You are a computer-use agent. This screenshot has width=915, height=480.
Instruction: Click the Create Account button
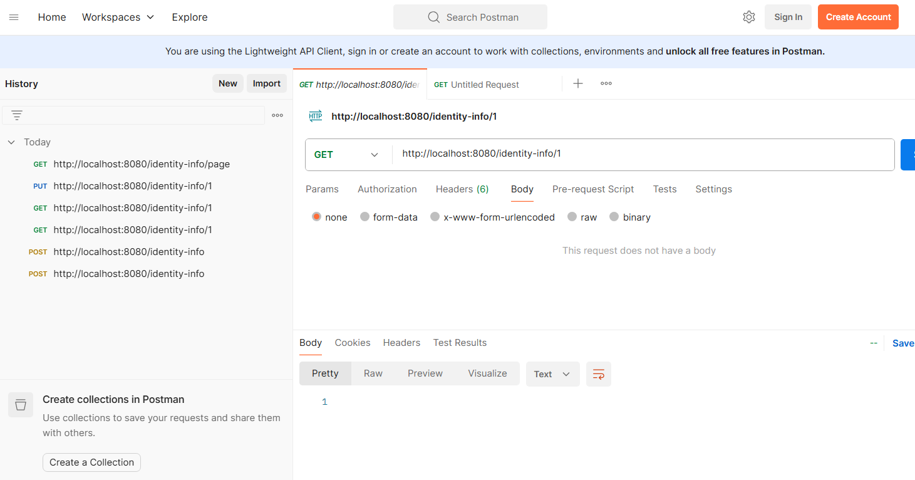tap(858, 17)
